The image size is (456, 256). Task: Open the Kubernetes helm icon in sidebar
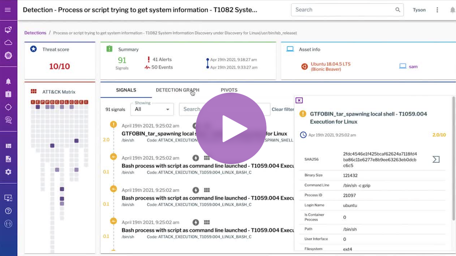click(8, 55)
